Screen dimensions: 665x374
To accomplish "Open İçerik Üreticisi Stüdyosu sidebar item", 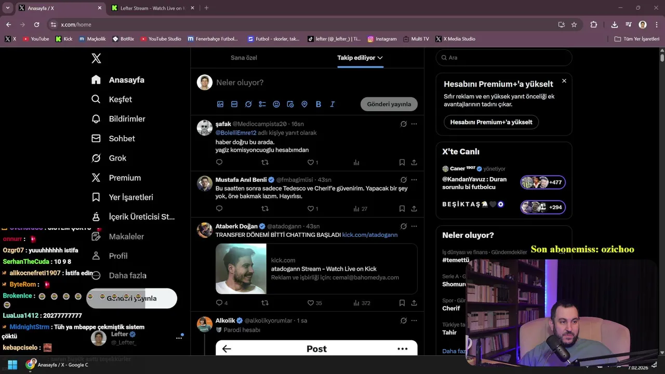I will point(133,217).
